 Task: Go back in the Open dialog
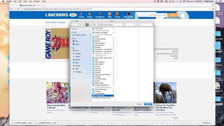point(73,25)
